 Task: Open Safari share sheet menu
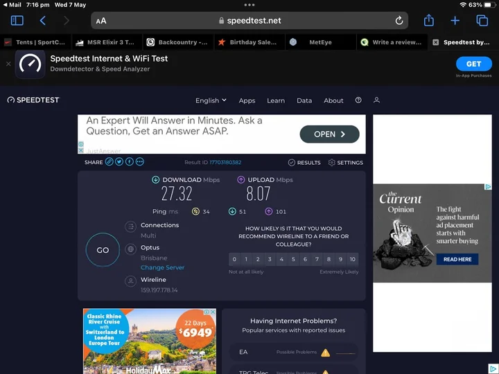coord(429,21)
